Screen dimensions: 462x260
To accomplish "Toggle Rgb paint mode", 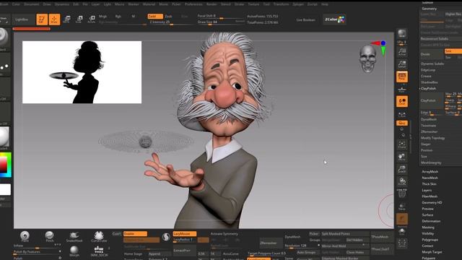I will pos(118,16).
